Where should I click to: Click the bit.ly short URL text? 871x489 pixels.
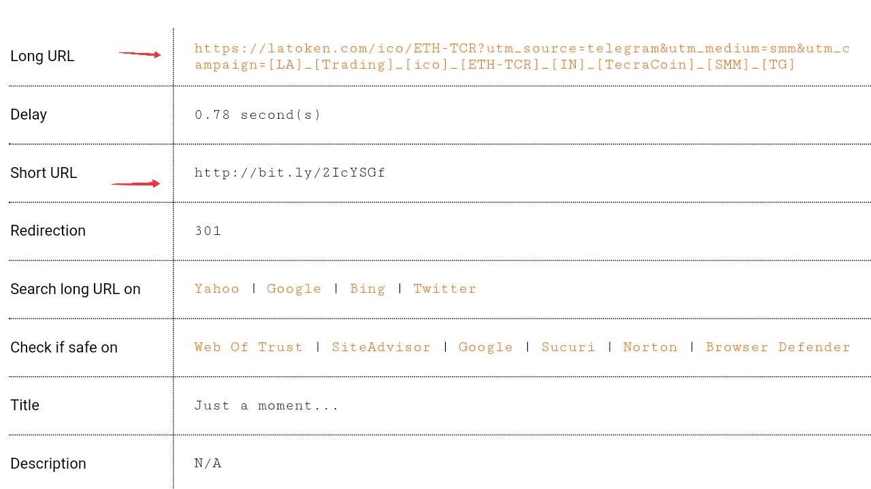click(290, 173)
